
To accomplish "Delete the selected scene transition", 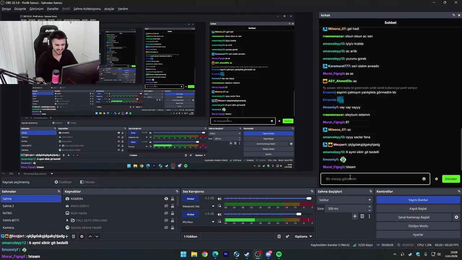I will [362, 216].
